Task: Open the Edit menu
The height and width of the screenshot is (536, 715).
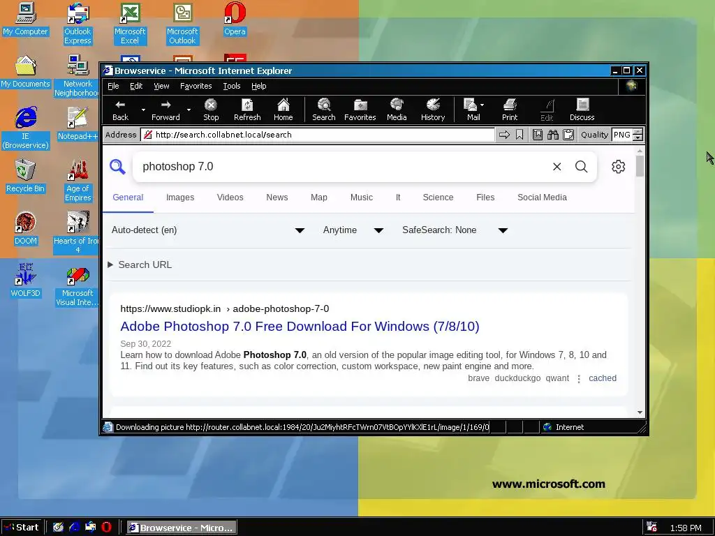Action: (136, 86)
